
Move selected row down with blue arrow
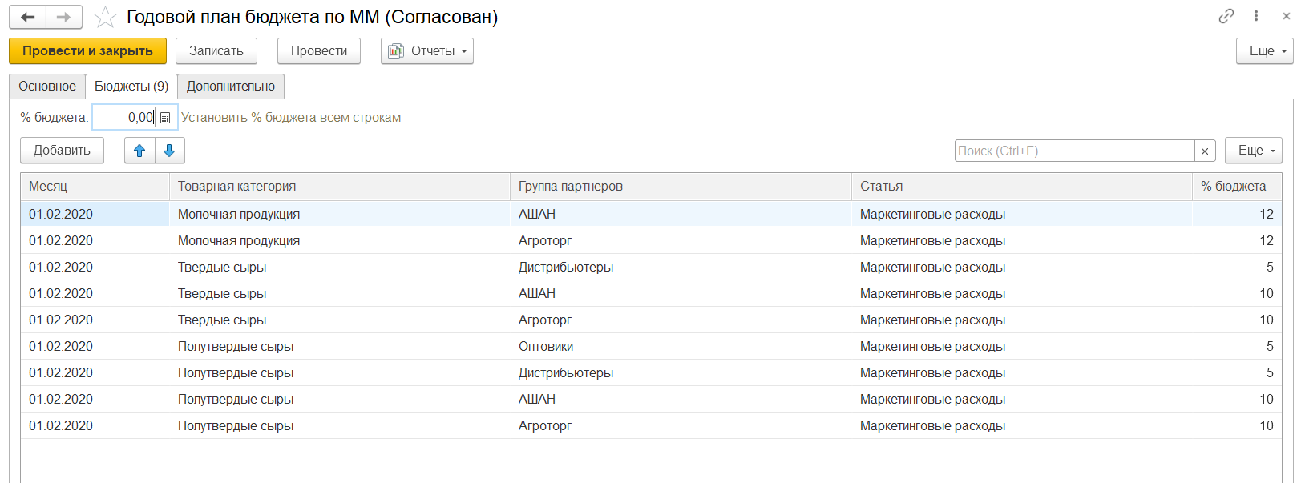pos(169,151)
